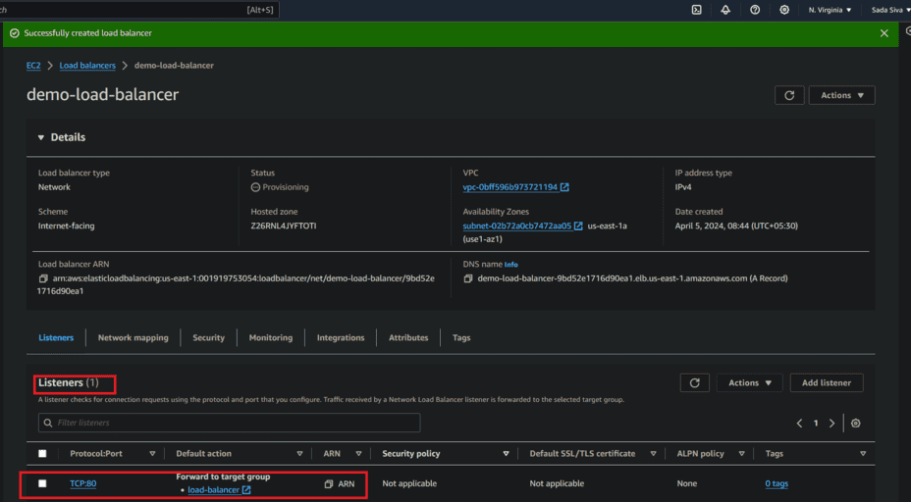The image size is (911, 502).
Task: Copy the TCP:80 listener ARN
Action: 328,484
